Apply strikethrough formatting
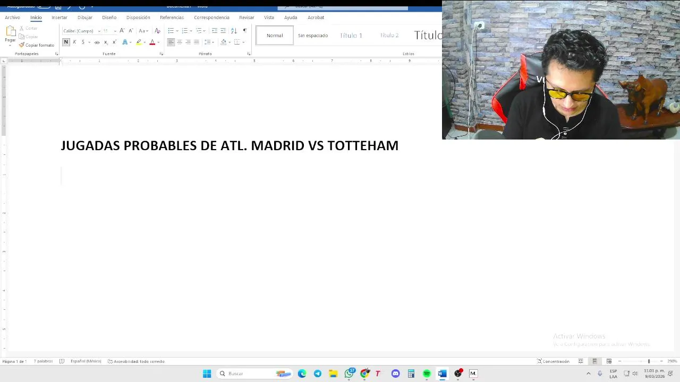Screen dimensions: 680x382 click(97, 42)
